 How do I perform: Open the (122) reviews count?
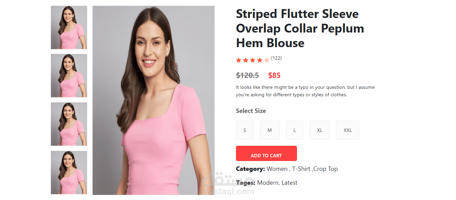point(276,58)
